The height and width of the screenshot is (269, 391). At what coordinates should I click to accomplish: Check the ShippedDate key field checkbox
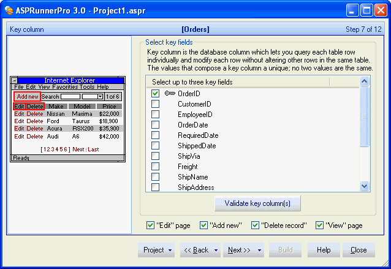click(155, 146)
